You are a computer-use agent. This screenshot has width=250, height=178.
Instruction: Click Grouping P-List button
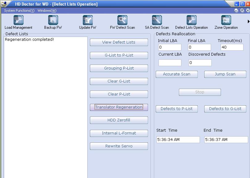pos(119,68)
